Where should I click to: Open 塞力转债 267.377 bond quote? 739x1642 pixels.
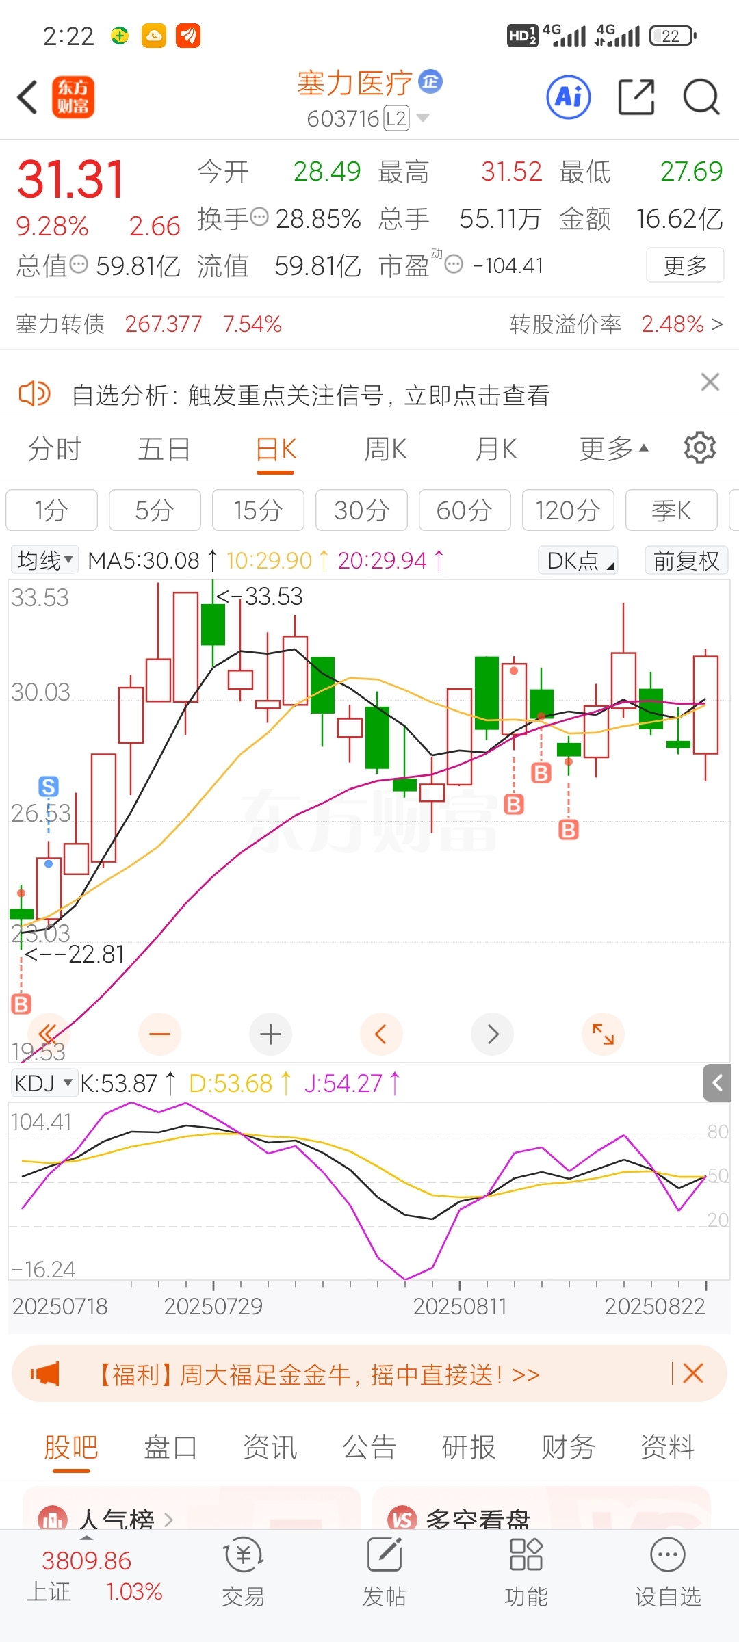[x=148, y=324]
